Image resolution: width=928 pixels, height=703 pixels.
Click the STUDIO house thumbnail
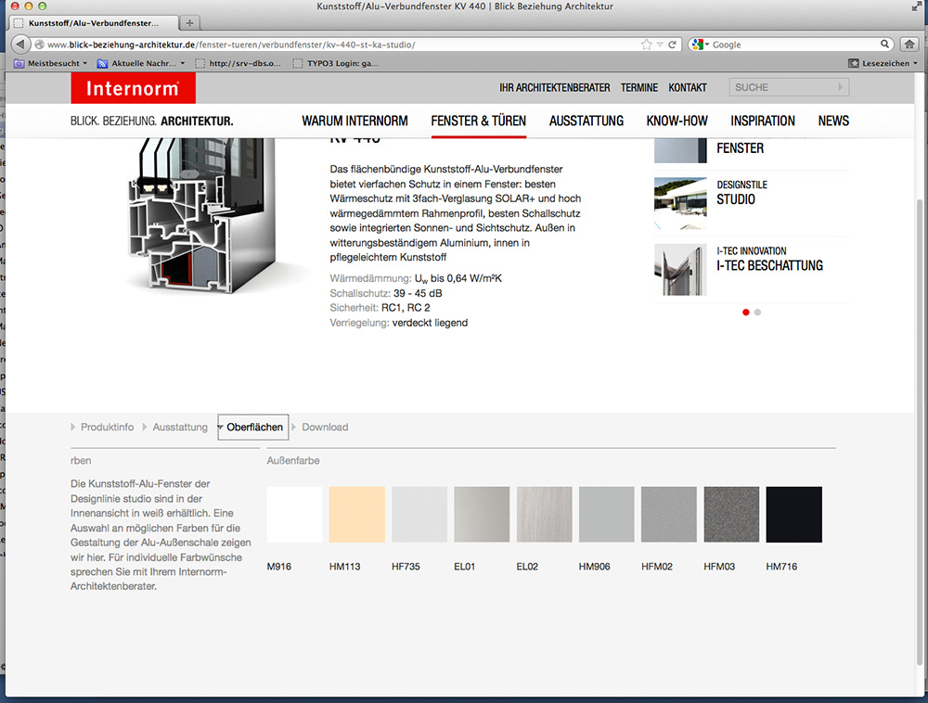(680, 203)
